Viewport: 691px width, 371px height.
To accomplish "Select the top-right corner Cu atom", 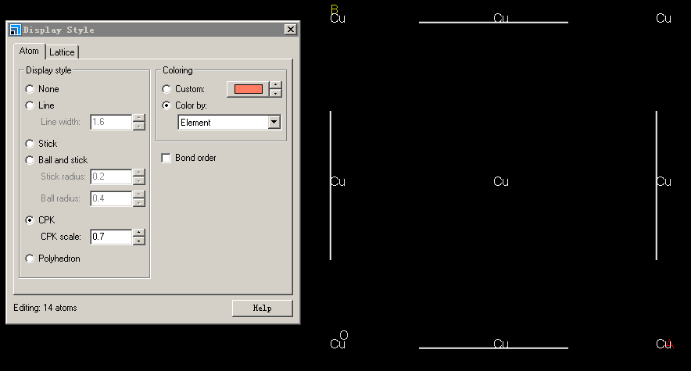I will click(664, 18).
